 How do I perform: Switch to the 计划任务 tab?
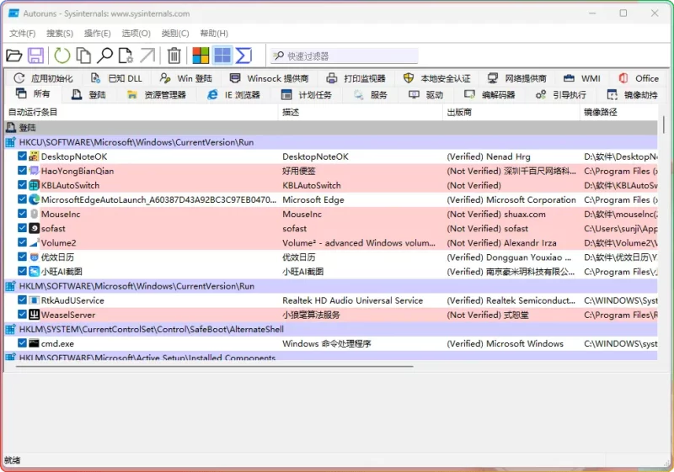click(307, 95)
